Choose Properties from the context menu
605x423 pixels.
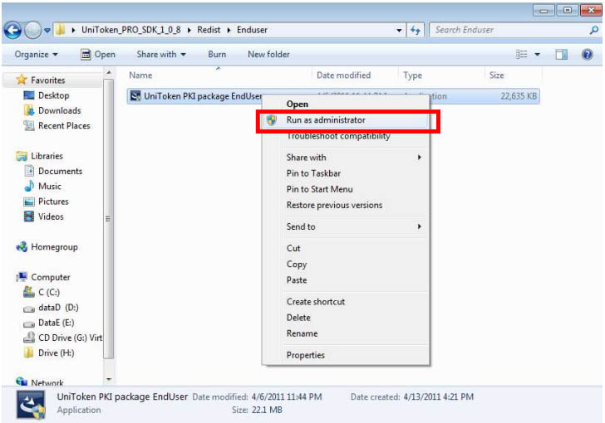305,355
